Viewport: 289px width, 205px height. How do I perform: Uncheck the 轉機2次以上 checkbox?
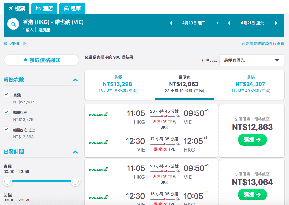pos(6,129)
